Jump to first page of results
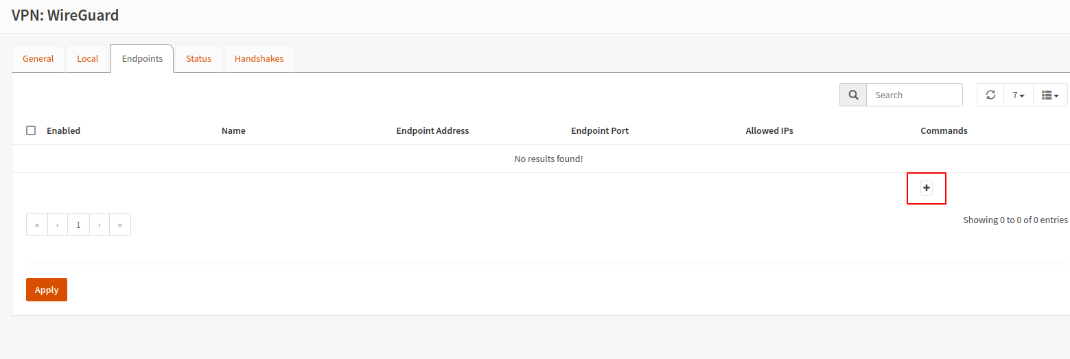1070x359 pixels. (37, 224)
